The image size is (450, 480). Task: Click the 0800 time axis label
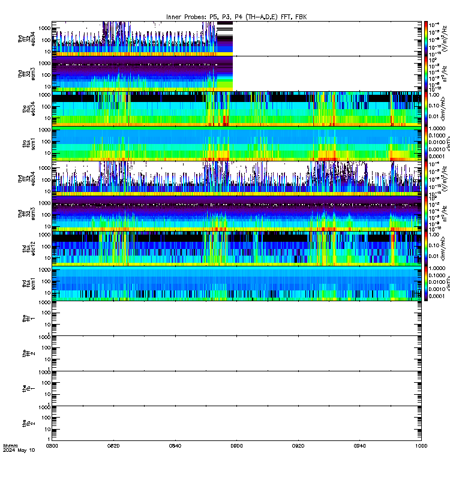pyautogui.click(x=52, y=446)
